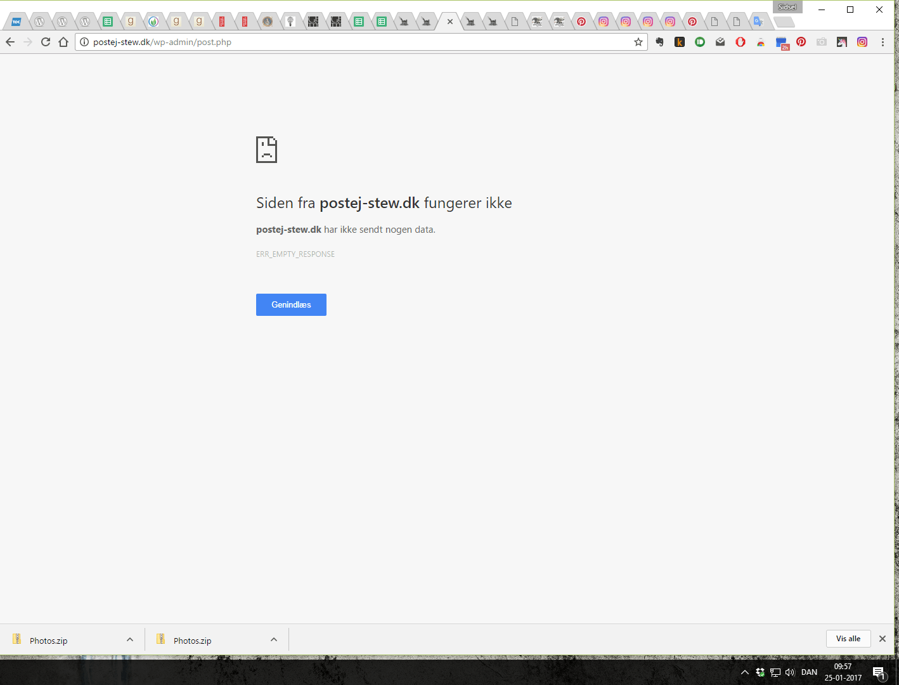Close the current error page tab

450,22
